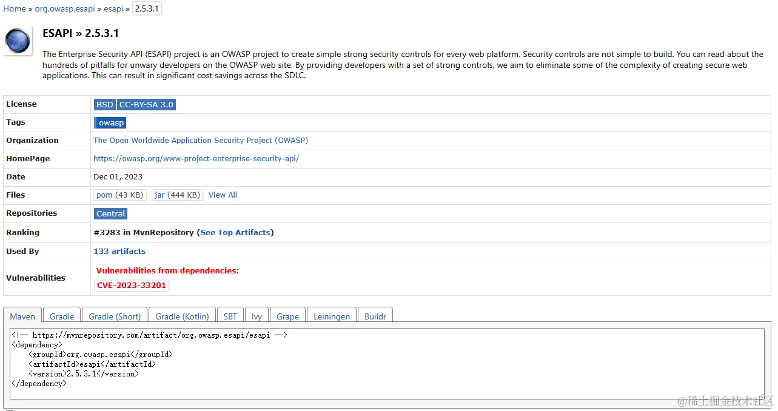Screen dimensions: 778x411
Task: Click the 2.5.3.1 version breadcrumb badge
Action: point(147,8)
